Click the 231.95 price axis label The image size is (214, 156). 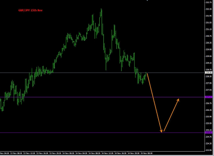(209, 16)
